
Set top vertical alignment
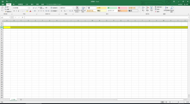point(39,8)
